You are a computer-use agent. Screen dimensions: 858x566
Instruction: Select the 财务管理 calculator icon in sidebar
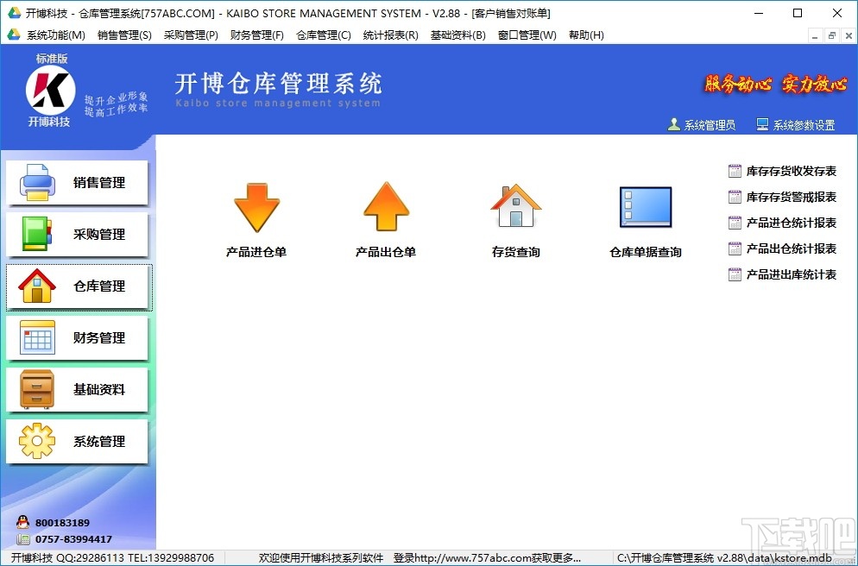point(33,338)
